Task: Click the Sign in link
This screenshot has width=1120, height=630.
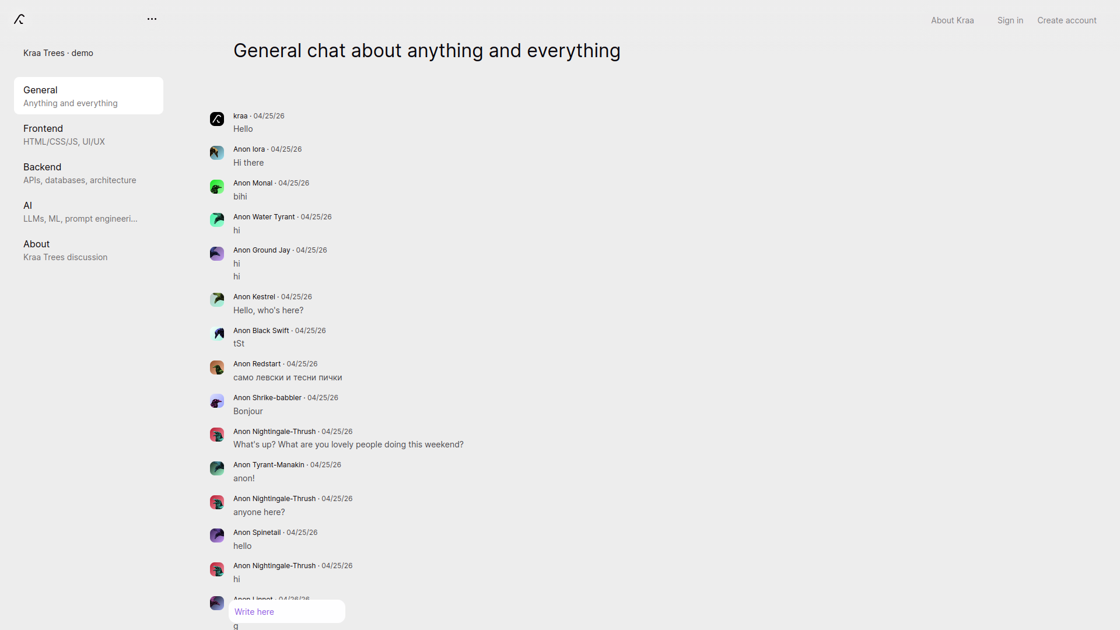Action: [1010, 20]
